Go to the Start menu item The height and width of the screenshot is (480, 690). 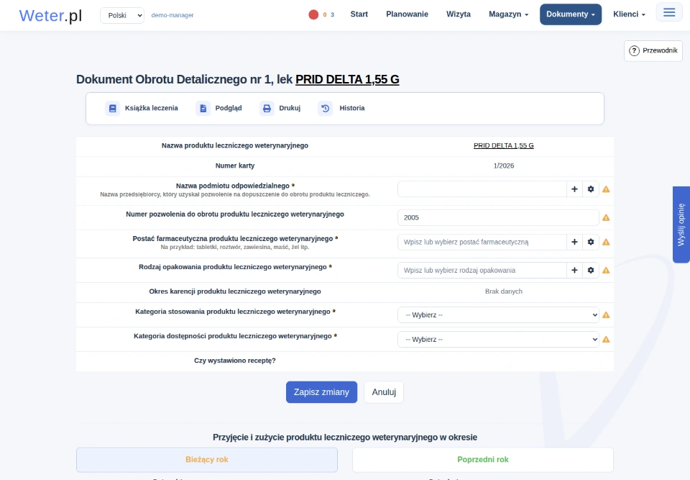coord(359,14)
